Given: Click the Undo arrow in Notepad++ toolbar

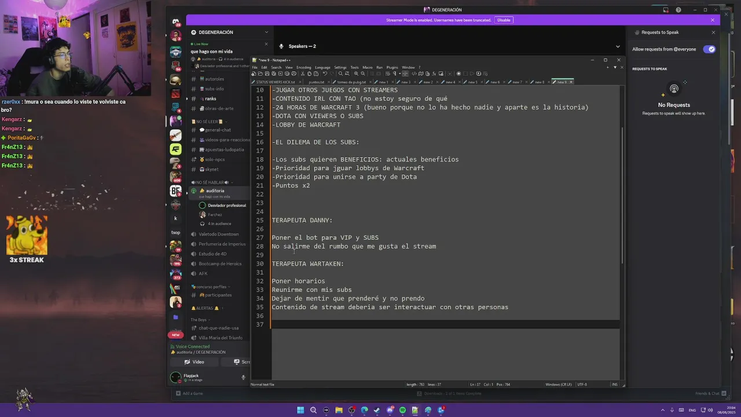Looking at the screenshot, I should 325,74.
